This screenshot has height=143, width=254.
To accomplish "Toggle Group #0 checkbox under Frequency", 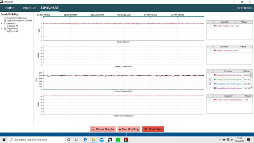I will point(8,26).
